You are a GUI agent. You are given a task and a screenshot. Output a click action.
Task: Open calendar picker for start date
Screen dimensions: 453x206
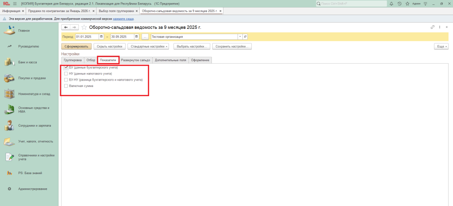click(101, 37)
